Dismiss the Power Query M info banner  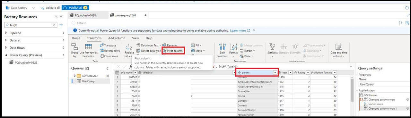tap(254, 30)
